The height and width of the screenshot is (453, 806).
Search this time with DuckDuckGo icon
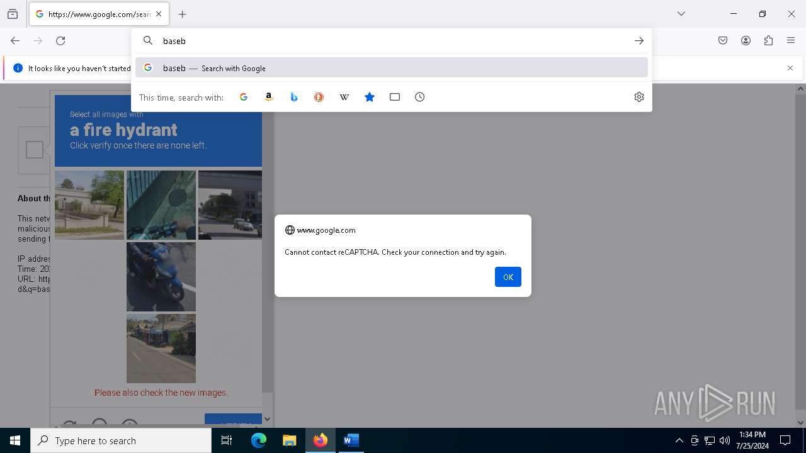pos(319,97)
